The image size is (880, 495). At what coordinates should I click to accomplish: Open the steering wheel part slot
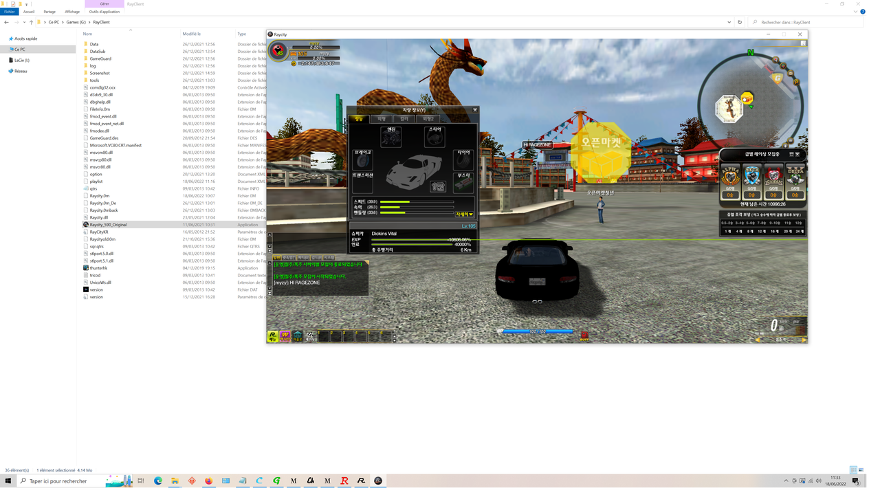434,137
